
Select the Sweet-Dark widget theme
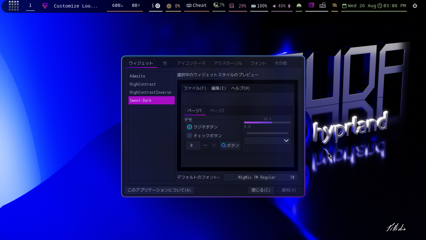pos(152,100)
